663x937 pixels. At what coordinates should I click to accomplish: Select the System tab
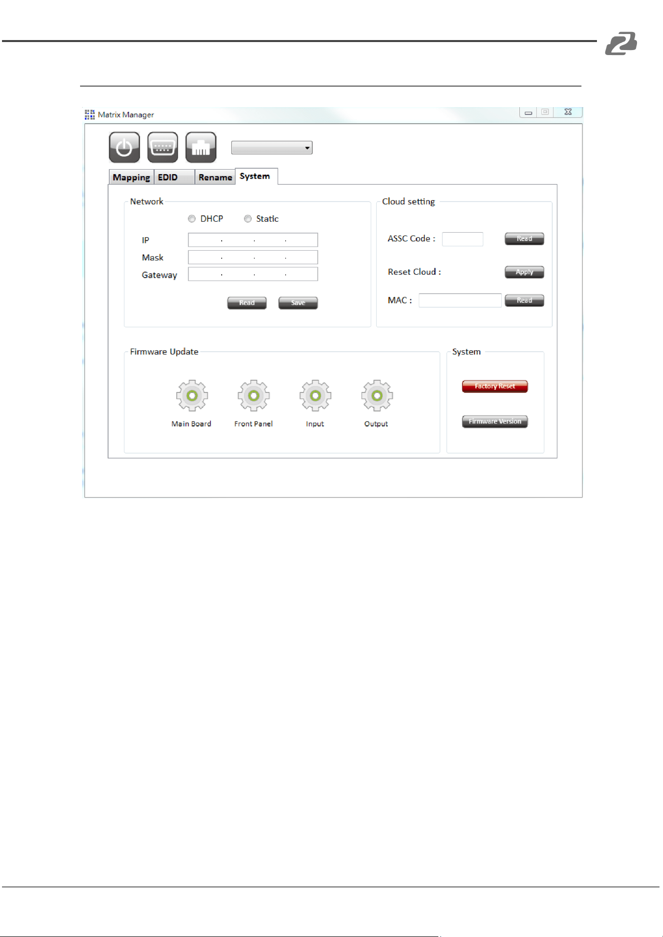click(256, 176)
